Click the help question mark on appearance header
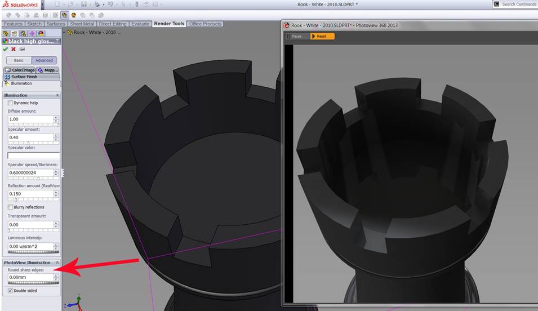This screenshot has width=538, height=311. [57, 41]
